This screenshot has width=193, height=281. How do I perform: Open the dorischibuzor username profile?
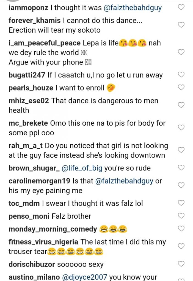click(32, 265)
